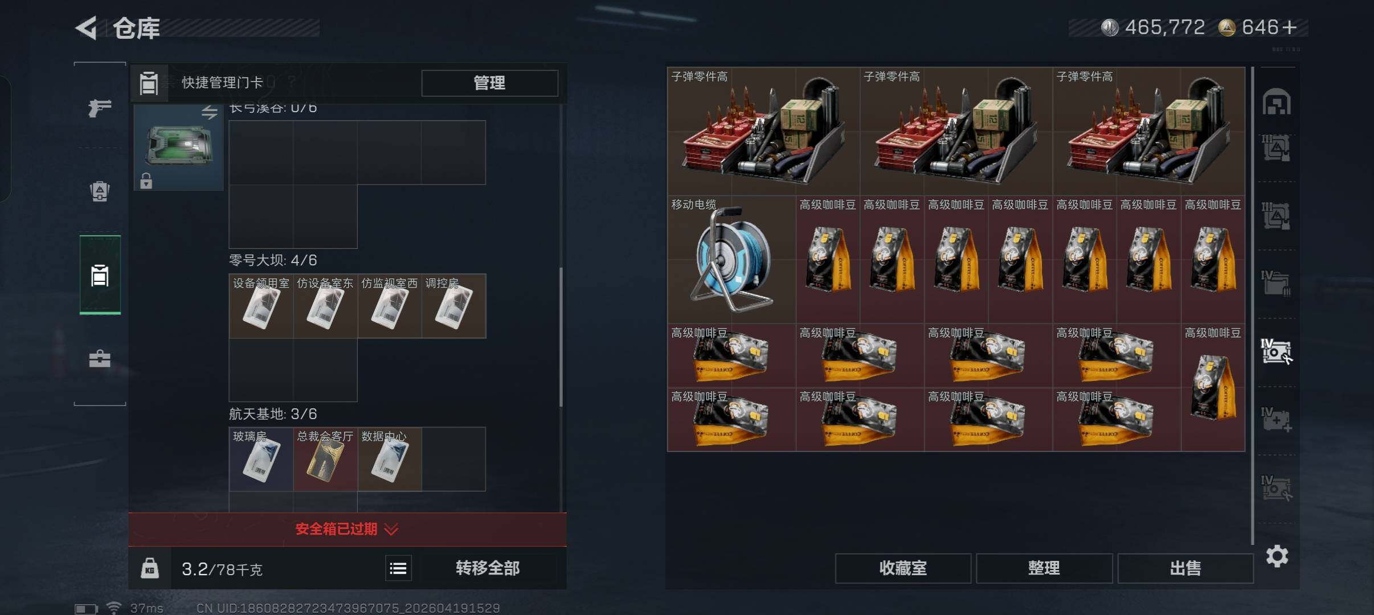Expand the safe box expired banner
This screenshot has width=1374, height=615.
[347, 529]
